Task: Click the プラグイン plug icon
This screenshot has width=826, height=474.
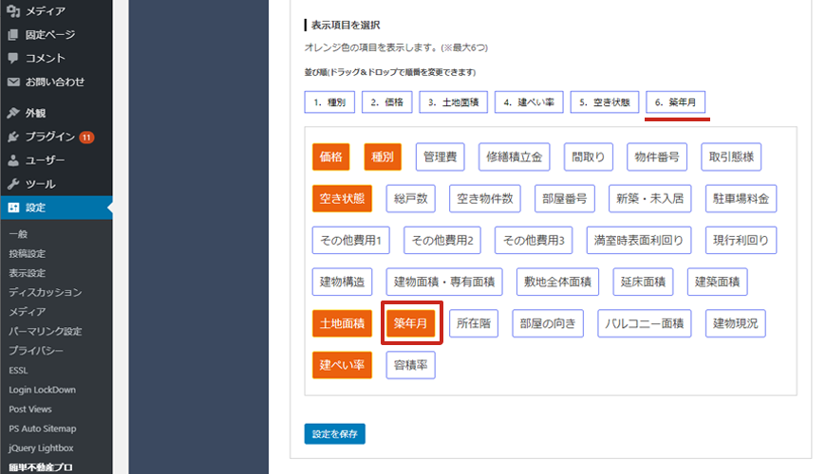Action: tap(13, 137)
